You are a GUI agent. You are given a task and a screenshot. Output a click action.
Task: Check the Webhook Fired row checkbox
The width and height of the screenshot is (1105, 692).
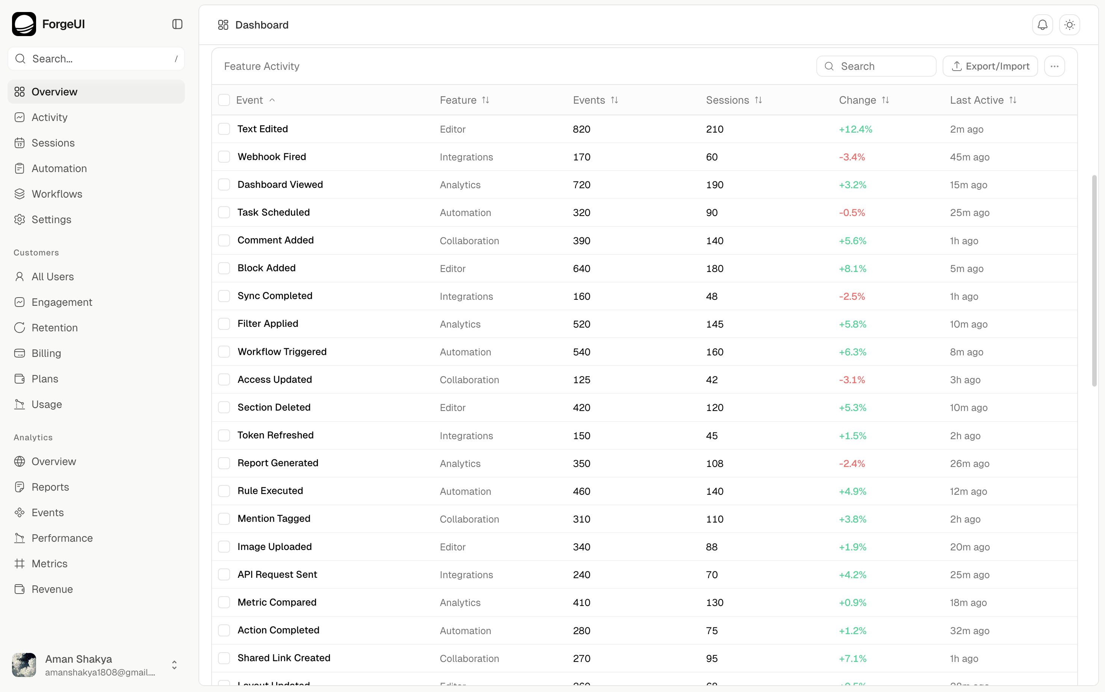(x=224, y=157)
